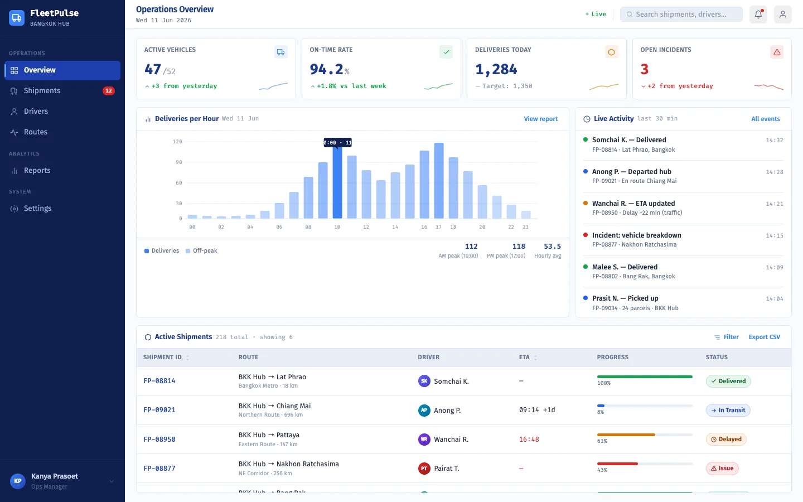
Task: Click Somchai K. driver avatar in table
Action: click(424, 381)
